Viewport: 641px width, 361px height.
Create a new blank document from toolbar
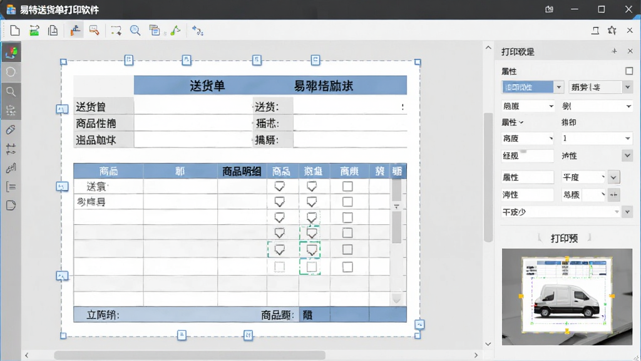(15, 30)
